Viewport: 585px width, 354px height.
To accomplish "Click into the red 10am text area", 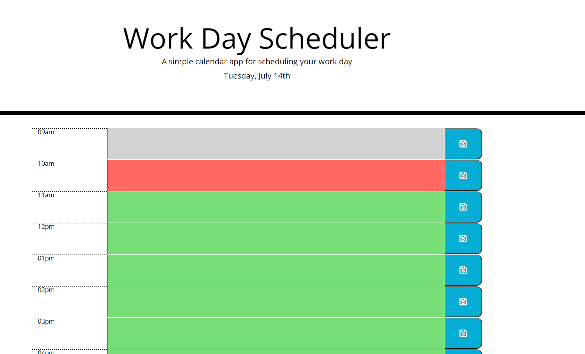I will click(x=276, y=176).
